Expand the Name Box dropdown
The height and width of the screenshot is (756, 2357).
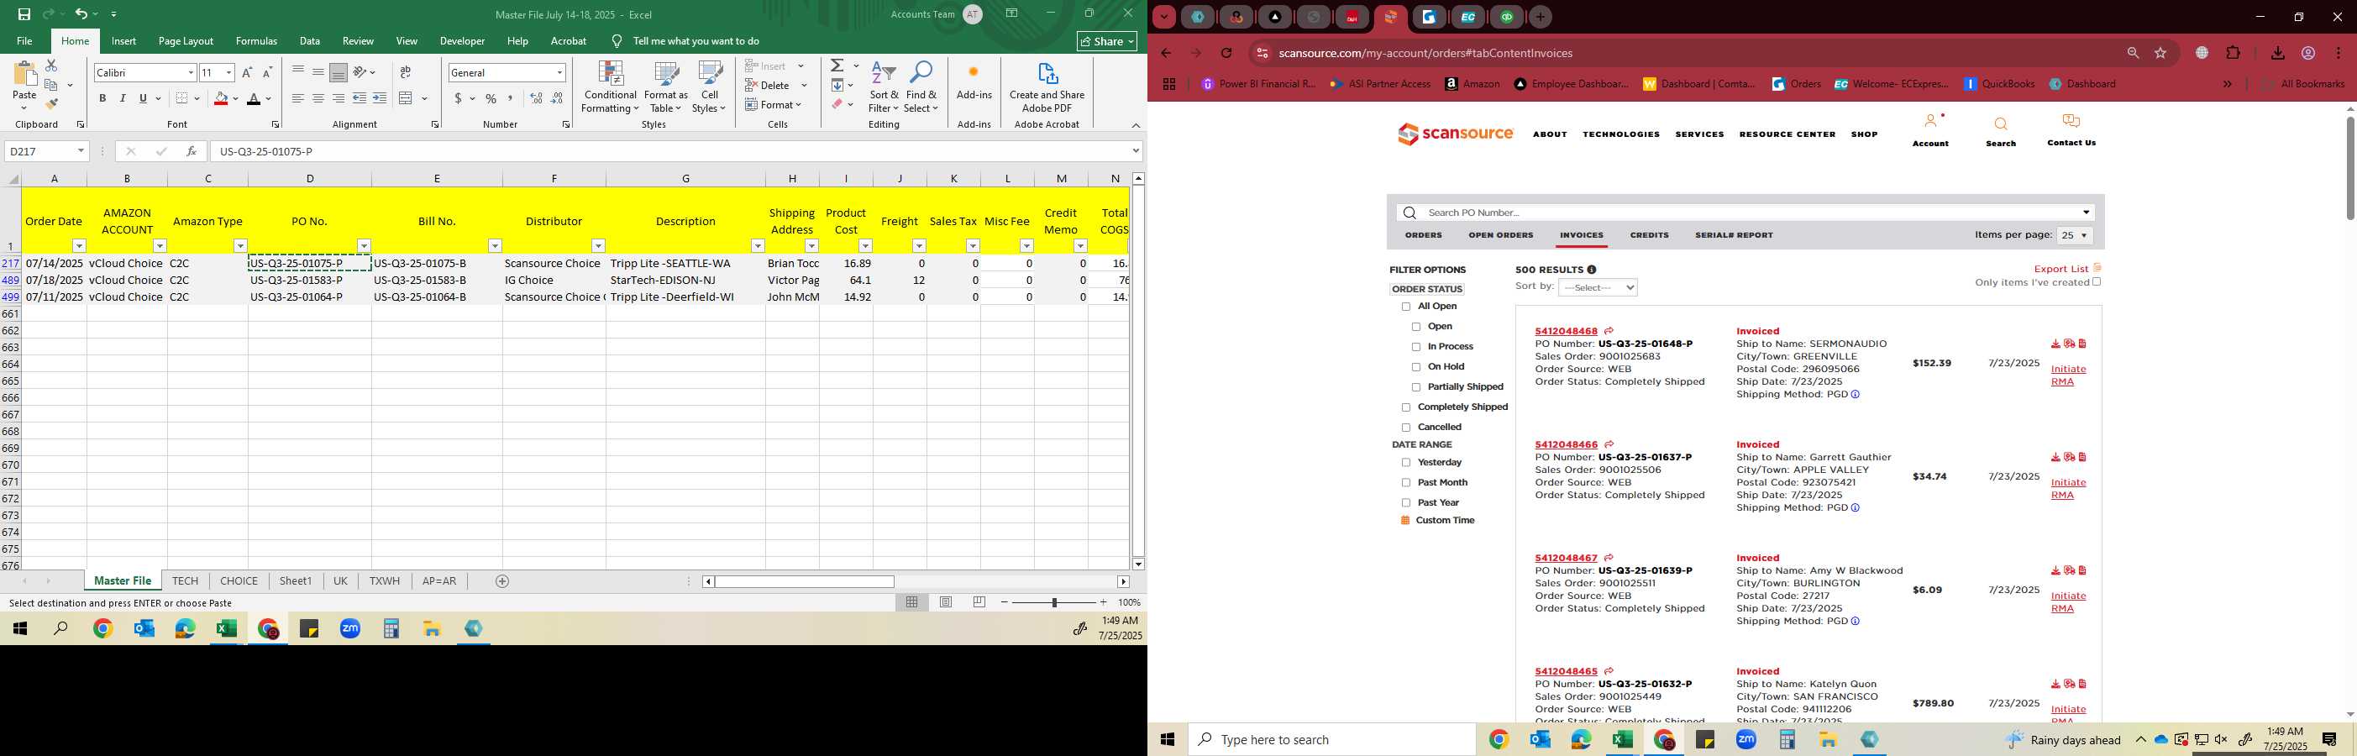coord(81,151)
